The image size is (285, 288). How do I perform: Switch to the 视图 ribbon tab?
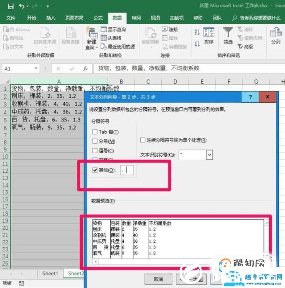pyautogui.click(x=155, y=18)
